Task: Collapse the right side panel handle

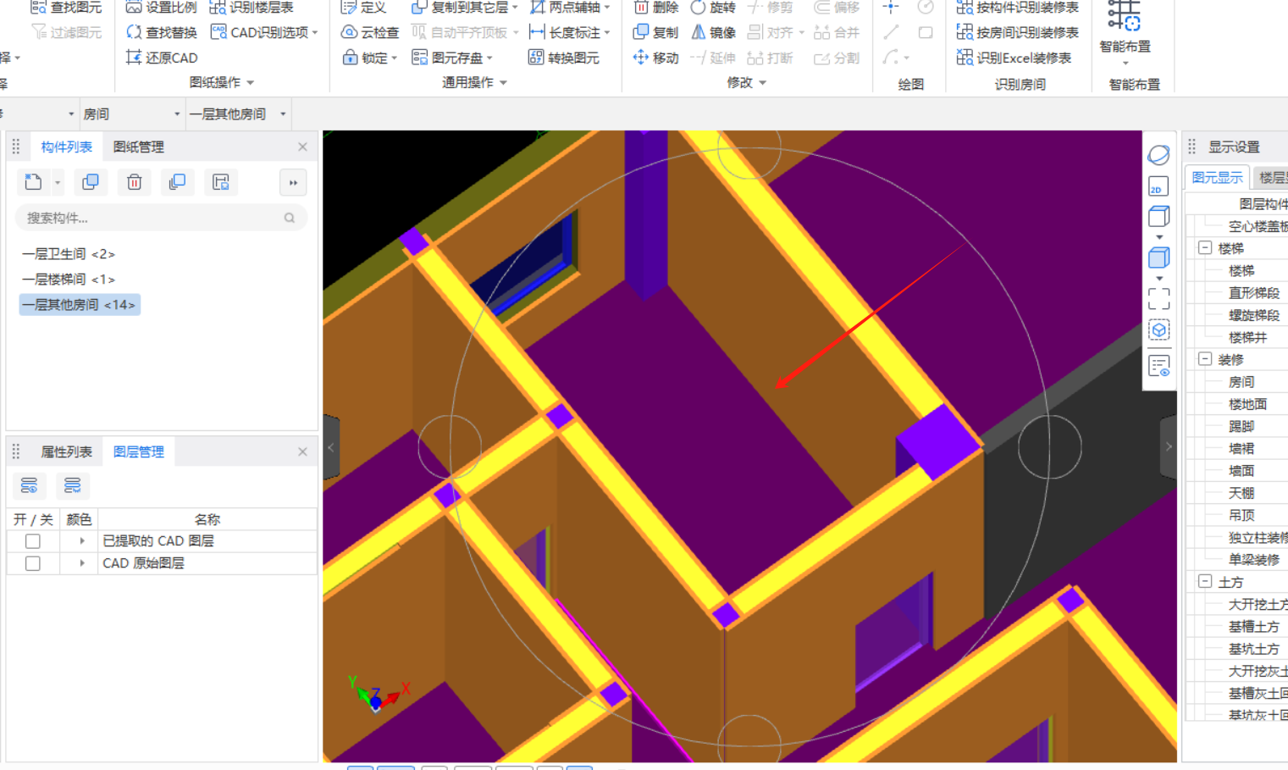Action: pos(1169,447)
